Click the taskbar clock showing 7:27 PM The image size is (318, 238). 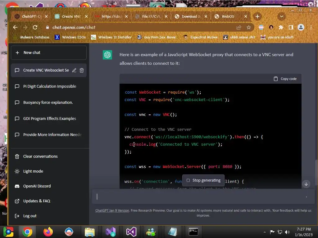click(x=304, y=232)
